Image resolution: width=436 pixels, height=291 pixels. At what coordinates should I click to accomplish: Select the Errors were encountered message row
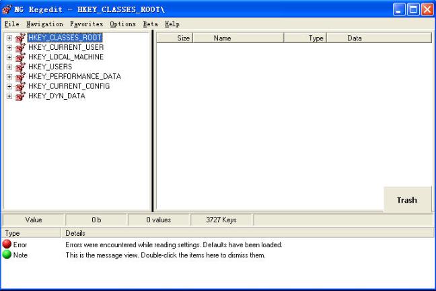(x=173, y=245)
